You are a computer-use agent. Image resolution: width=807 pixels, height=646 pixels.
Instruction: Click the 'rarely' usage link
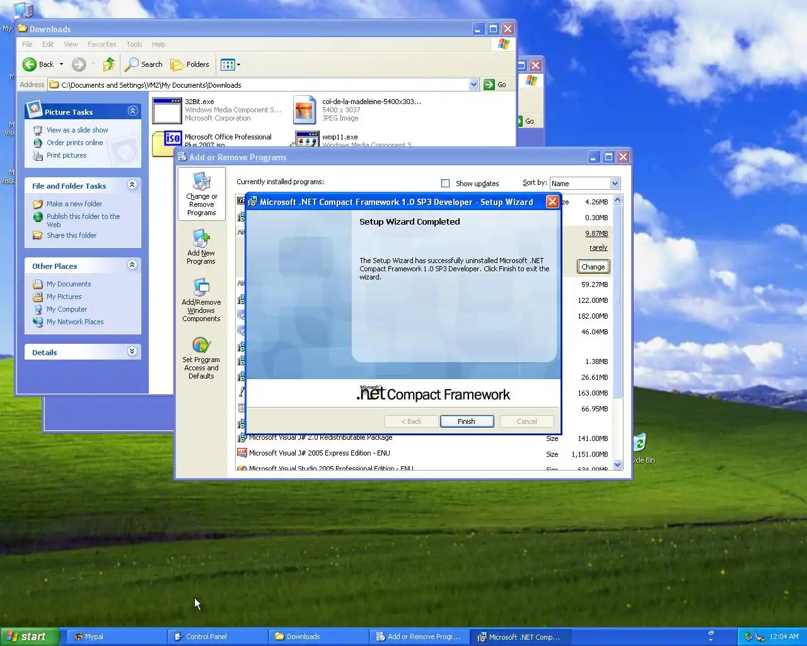(598, 248)
